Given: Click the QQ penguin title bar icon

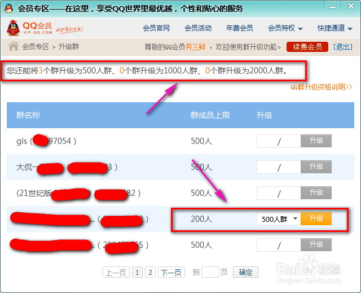Looking at the screenshot, I should click(9, 8).
